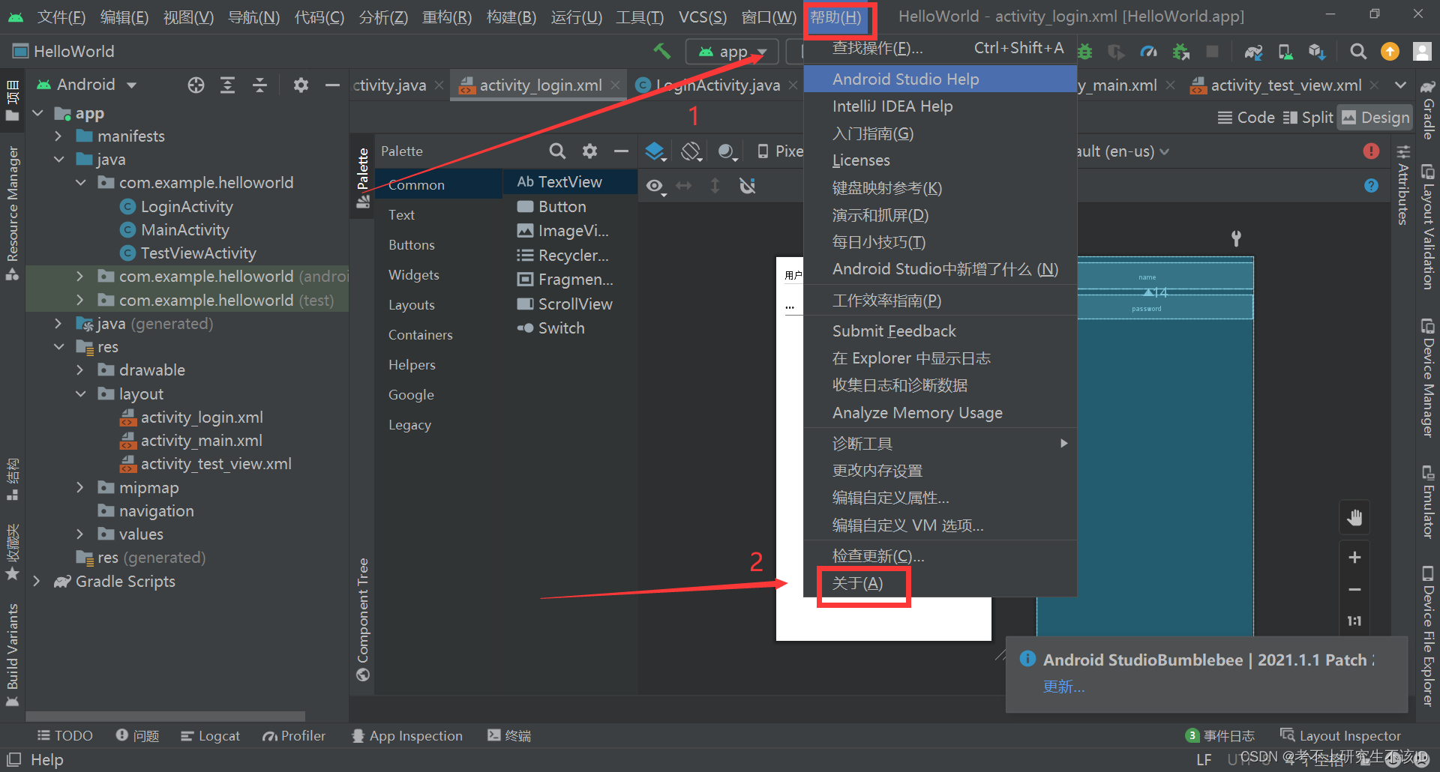Click the Orientation for Preview icon
The height and width of the screenshot is (772, 1440).
(x=691, y=152)
